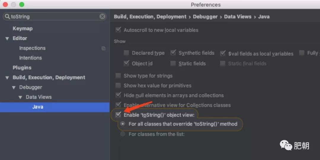Collapse Build, Execution, Deployment section
The height and width of the screenshot is (160, 320).
coord(7,78)
